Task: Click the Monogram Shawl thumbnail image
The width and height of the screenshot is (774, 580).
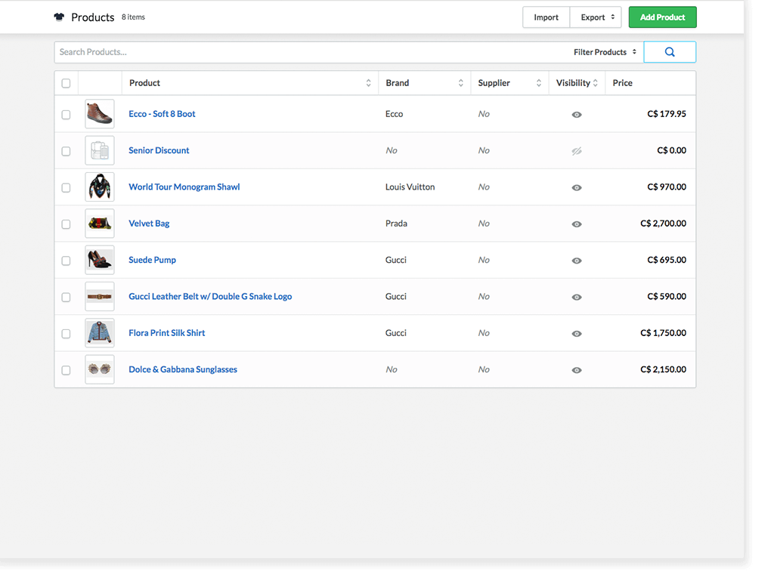Action: click(x=100, y=187)
